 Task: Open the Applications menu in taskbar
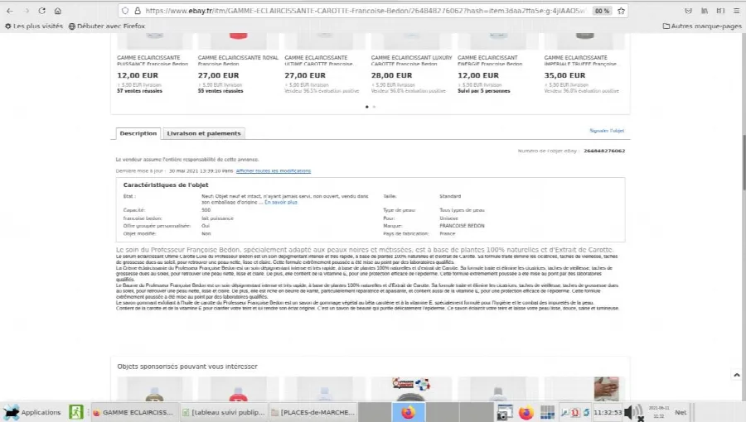32,412
